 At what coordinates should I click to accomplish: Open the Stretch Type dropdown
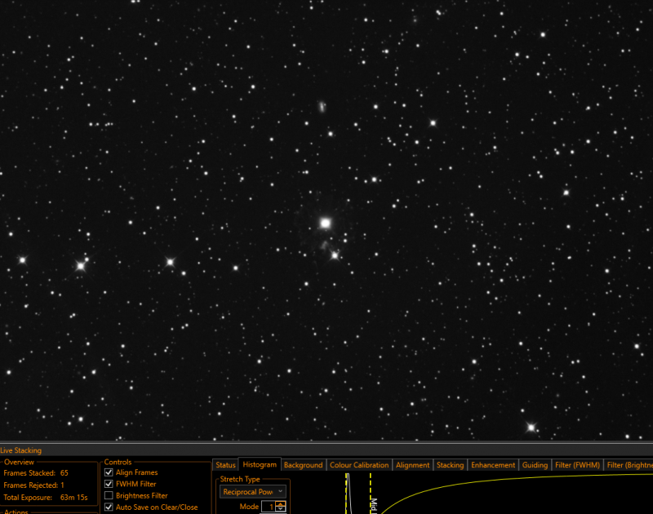click(253, 492)
